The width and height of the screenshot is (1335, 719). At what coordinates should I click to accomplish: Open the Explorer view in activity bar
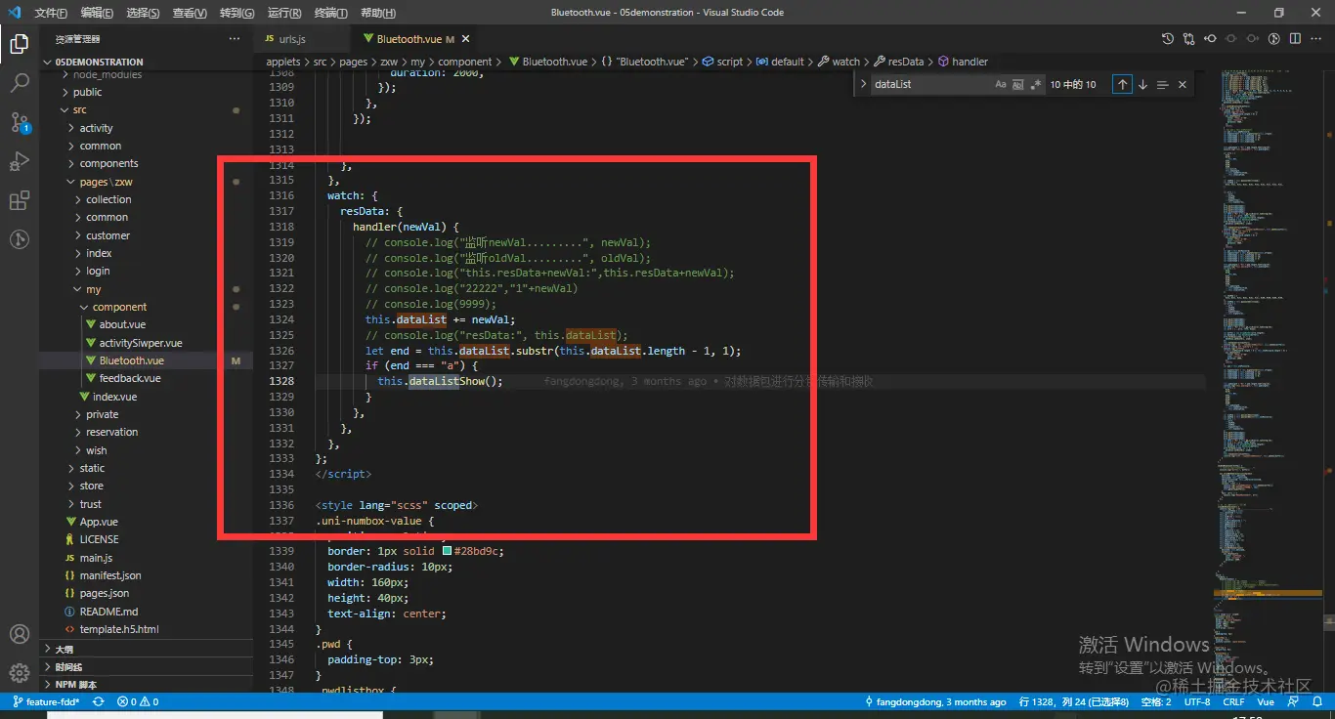20,43
